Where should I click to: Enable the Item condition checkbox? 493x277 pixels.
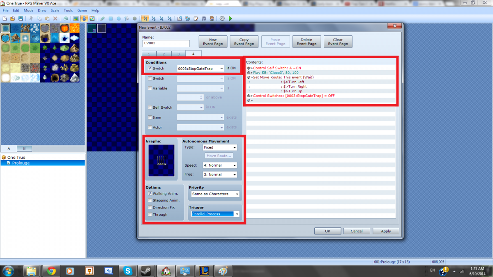pyautogui.click(x=150, y=117)
